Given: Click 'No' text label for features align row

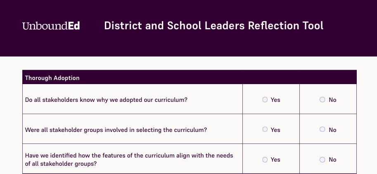Looking at the screenshot, I should click(x=332, y=160).
